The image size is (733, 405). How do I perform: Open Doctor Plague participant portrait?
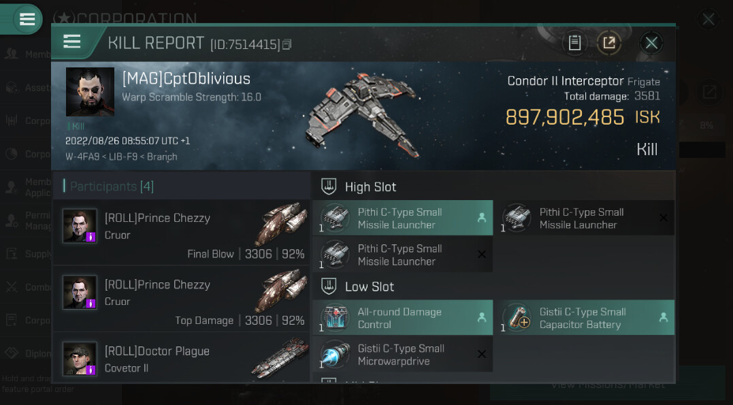click(80, 359)
